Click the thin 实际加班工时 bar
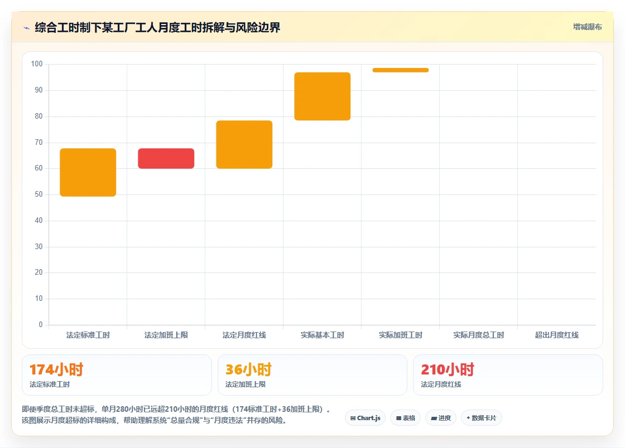 (x=401, y=70)
